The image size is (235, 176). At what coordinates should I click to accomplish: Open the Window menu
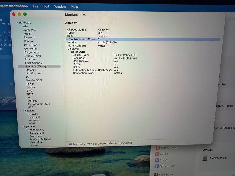(x=60, y=7)
